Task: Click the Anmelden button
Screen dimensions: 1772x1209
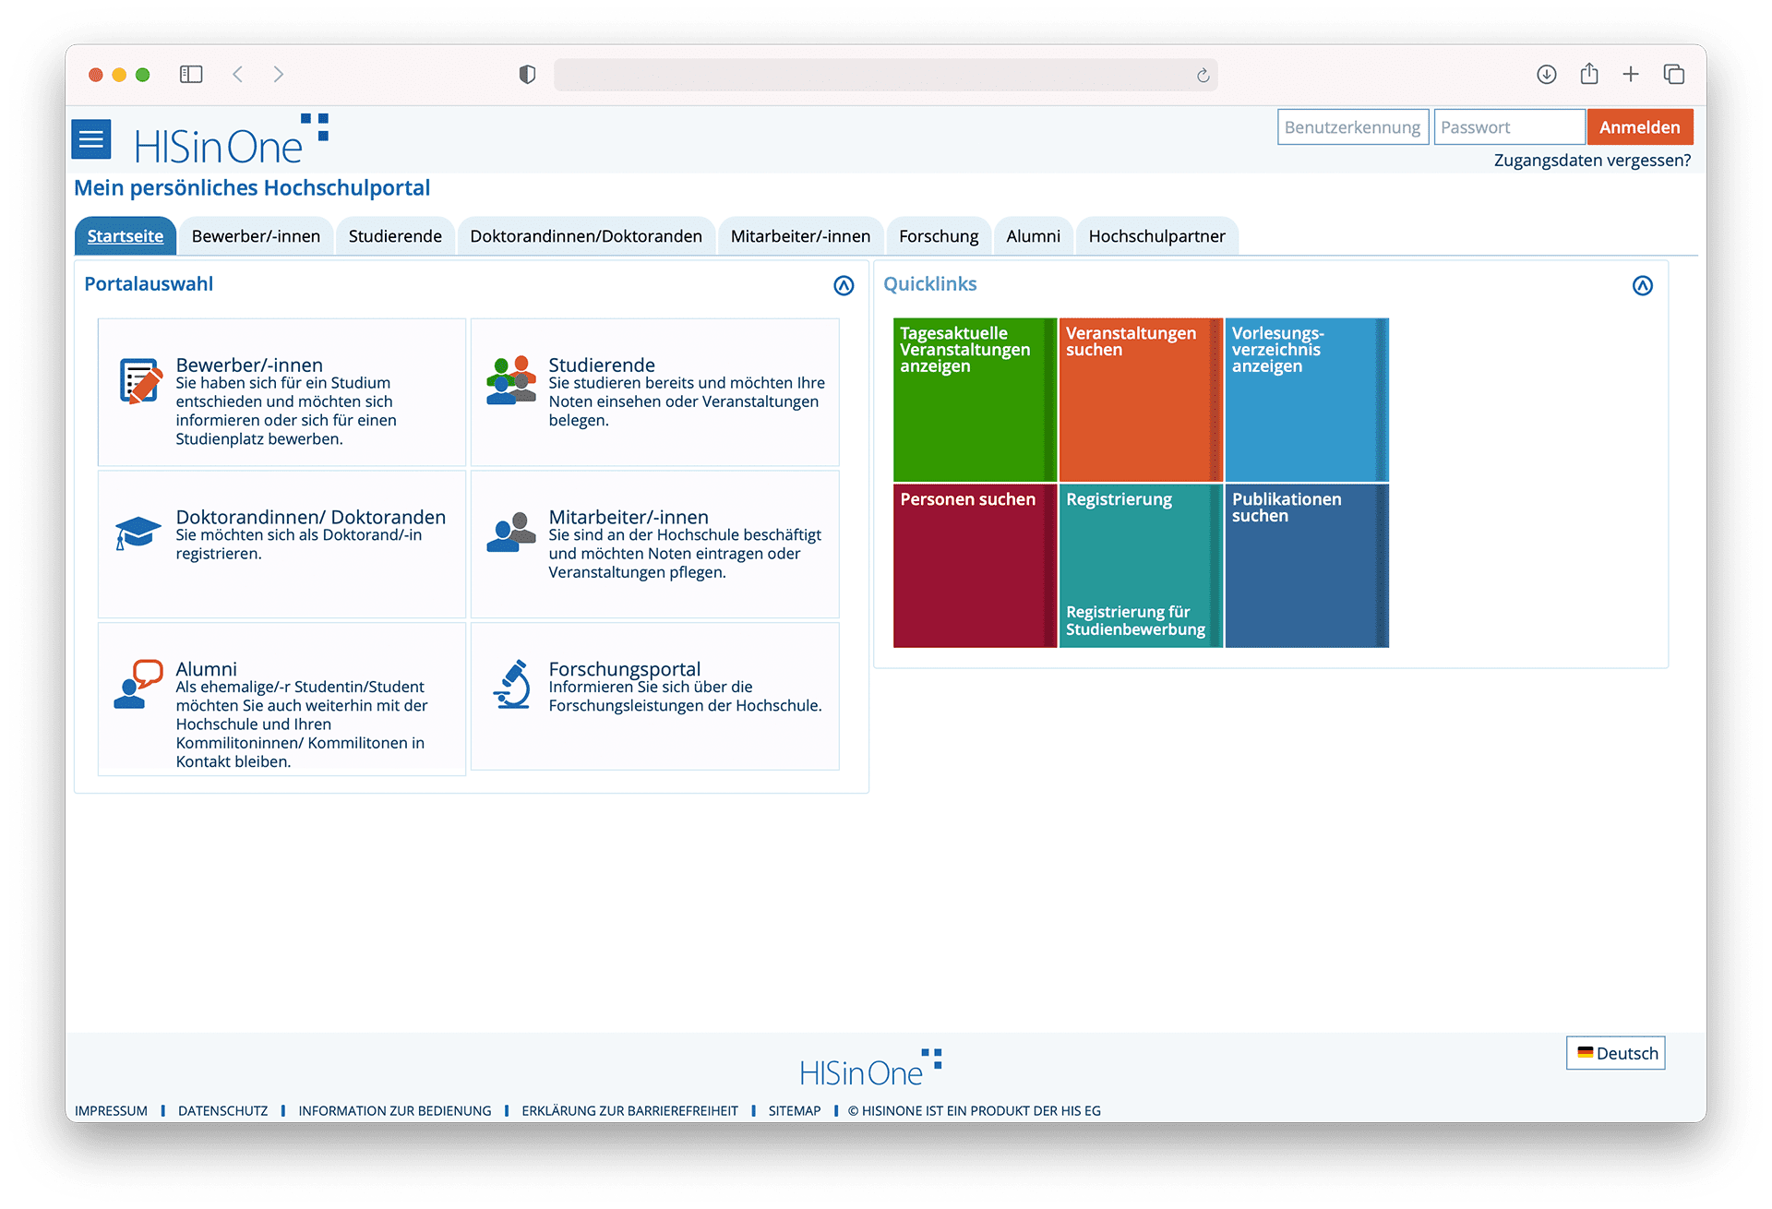Action: coord(1640,126)
